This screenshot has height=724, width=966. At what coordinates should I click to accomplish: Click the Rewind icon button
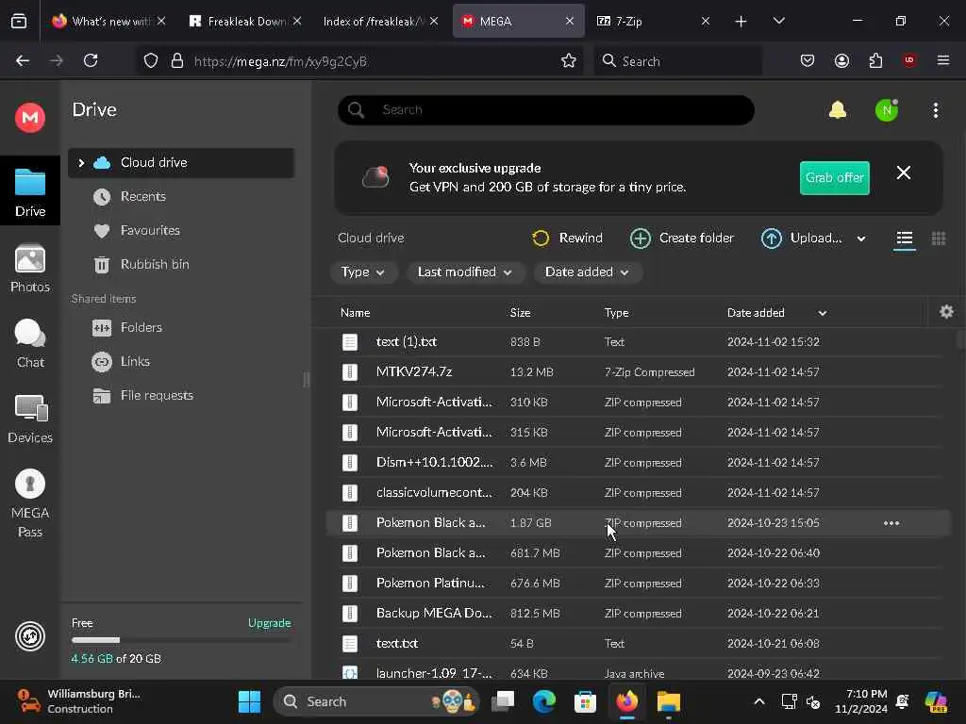(567, 239)
